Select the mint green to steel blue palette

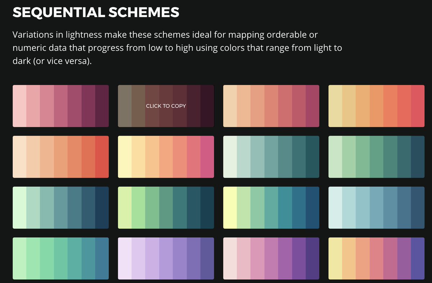click(x=60, y=258)
